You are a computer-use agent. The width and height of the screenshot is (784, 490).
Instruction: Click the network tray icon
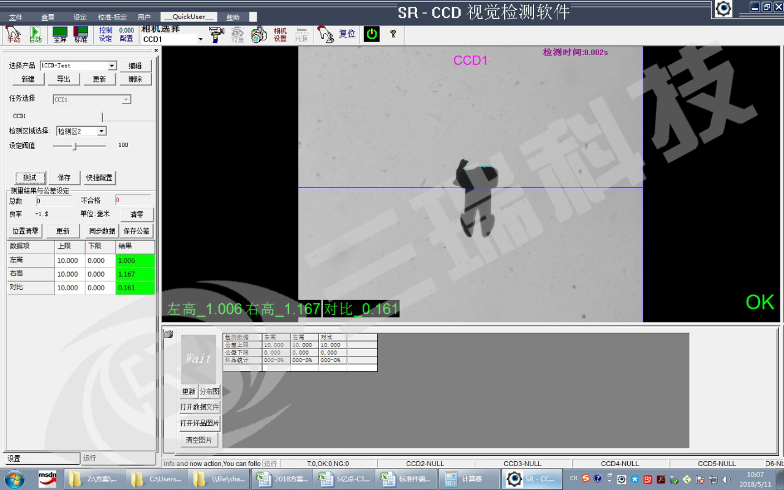(x=714, y=480)
